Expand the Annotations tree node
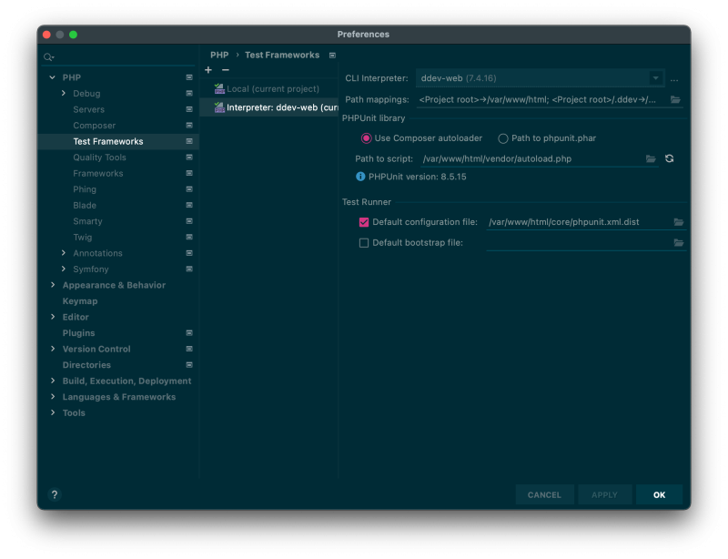This screenshot has height=559, width=728. (63, 253)
